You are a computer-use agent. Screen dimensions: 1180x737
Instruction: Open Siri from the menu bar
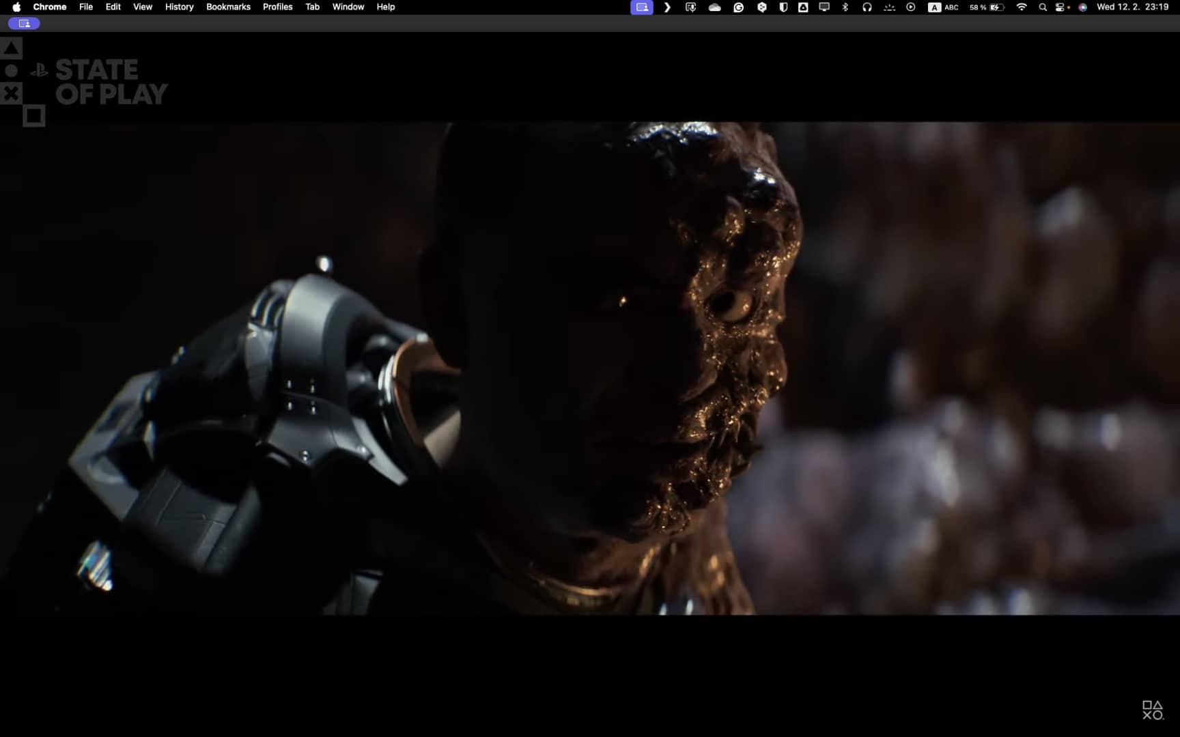pyautogui.click(x=1083, y=7)
